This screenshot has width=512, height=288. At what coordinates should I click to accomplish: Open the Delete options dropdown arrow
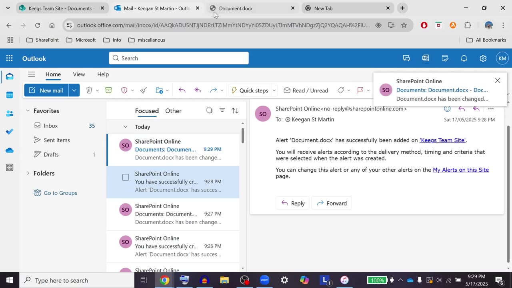point(97,90)
